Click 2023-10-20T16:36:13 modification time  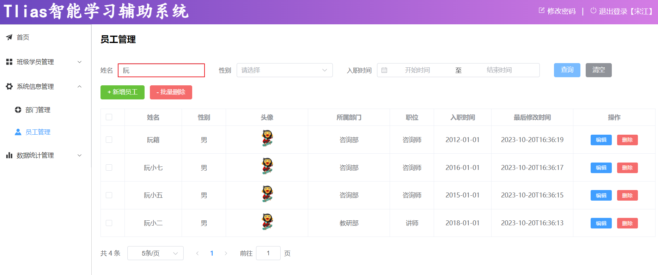(x=532, y=223)
